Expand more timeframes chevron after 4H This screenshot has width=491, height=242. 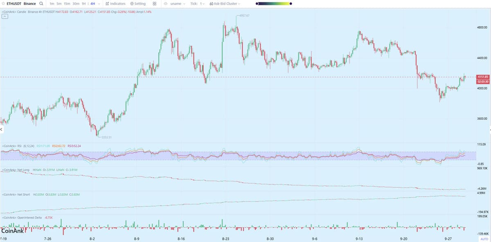(x=100, y=4)
